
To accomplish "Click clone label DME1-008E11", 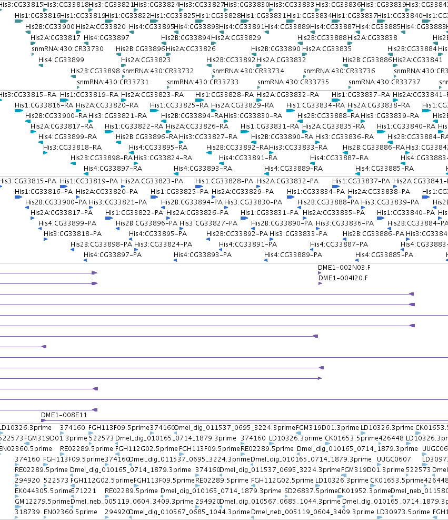I will (64, 415).
